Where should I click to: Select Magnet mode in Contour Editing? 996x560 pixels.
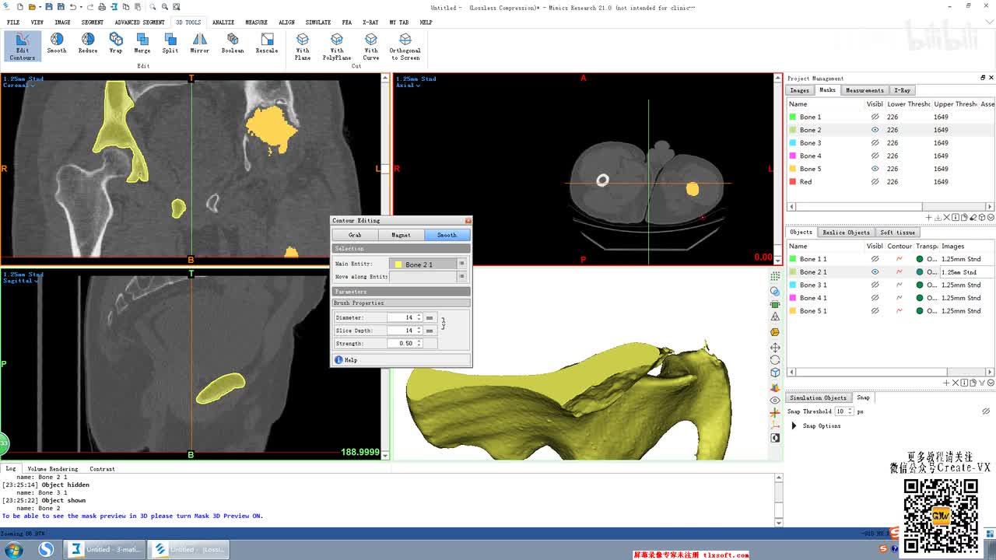[401, 235]
